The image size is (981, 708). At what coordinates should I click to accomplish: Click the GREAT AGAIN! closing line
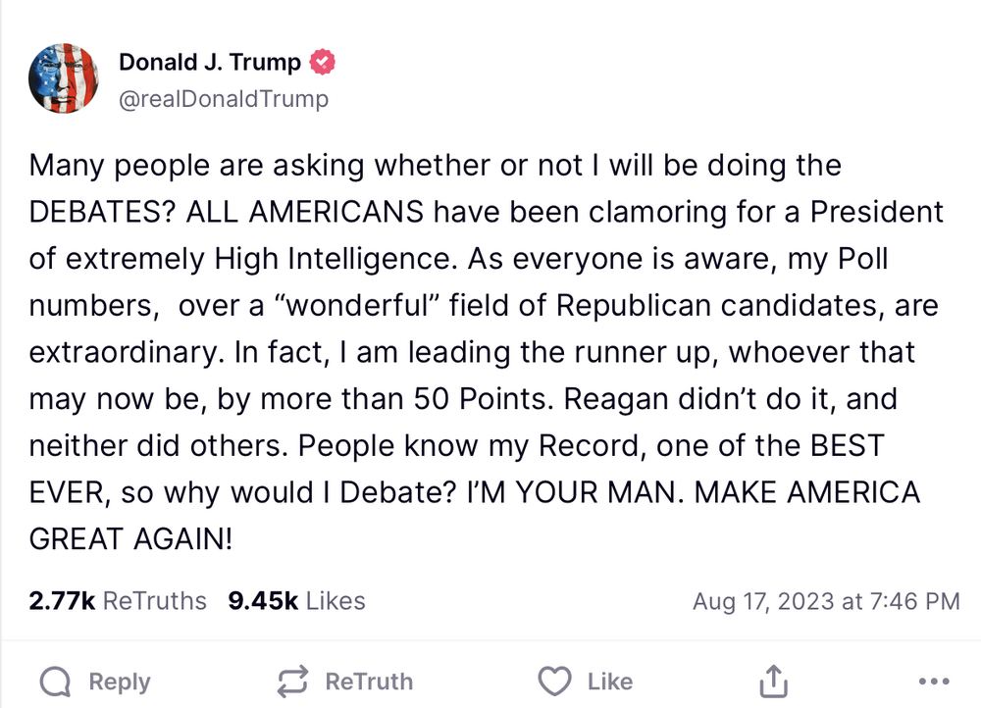(x=130, y=539)
